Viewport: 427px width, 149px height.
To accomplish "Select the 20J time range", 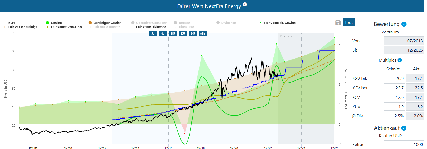I will pos(193,33).
